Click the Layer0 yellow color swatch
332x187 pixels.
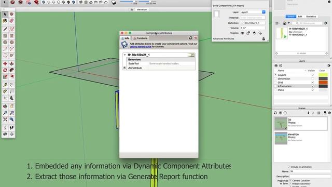tap(323, 75)
